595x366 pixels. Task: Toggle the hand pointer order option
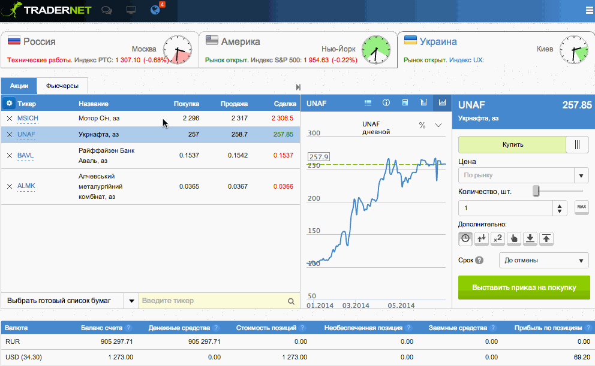pos(514,238)
